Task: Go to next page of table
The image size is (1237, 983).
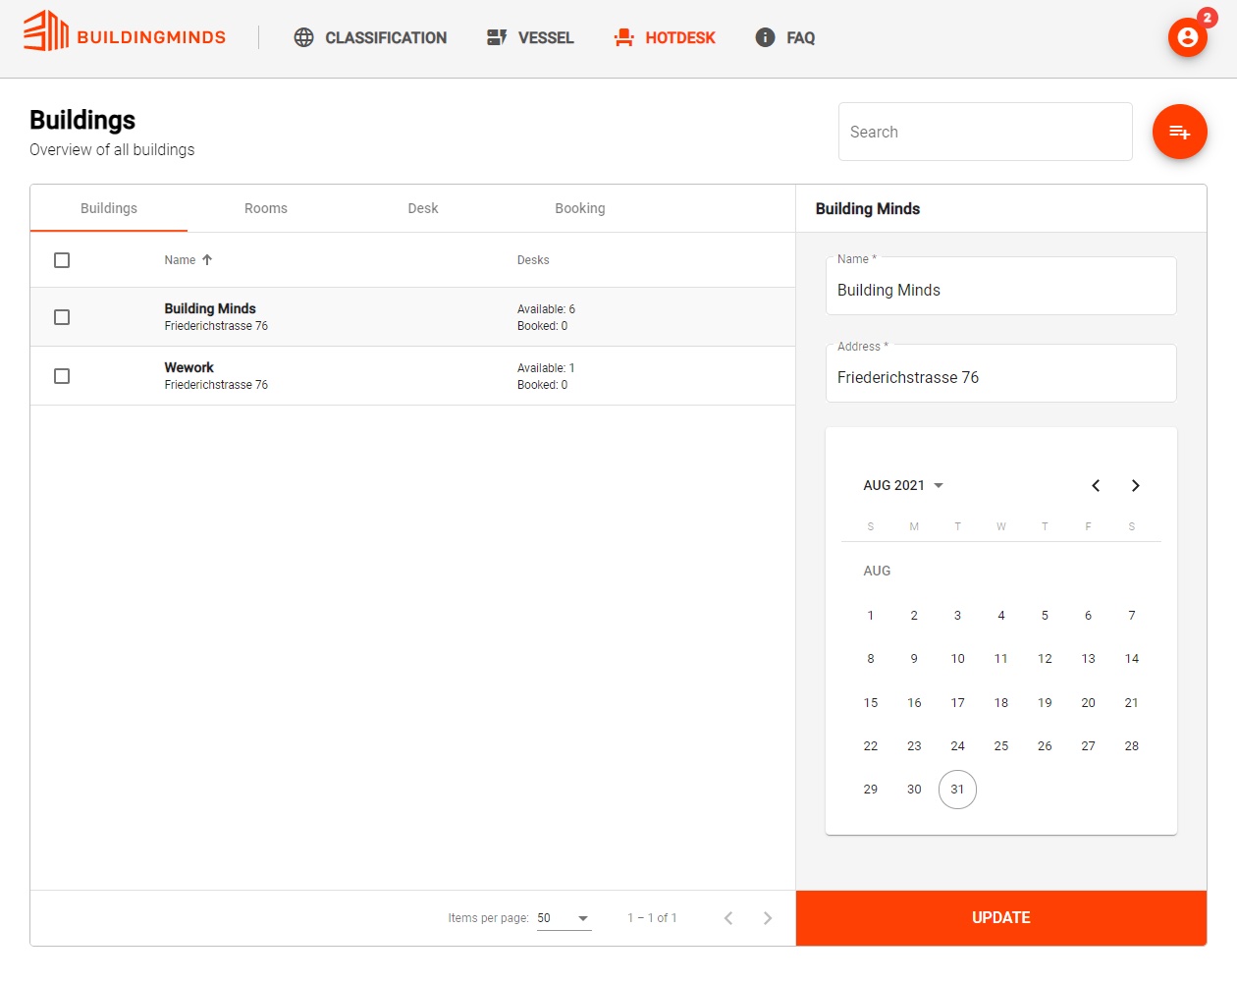Action: pos(768,918)
